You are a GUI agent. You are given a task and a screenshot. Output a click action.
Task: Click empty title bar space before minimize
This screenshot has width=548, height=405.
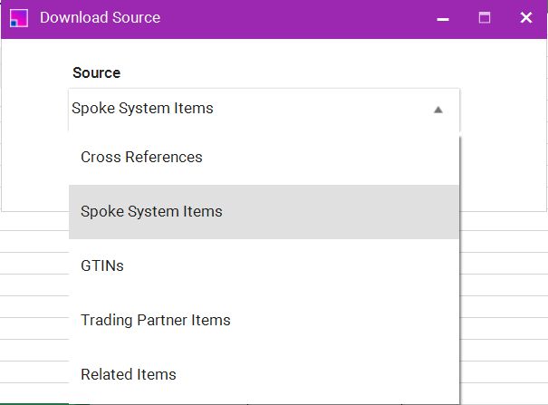[299, 18]
